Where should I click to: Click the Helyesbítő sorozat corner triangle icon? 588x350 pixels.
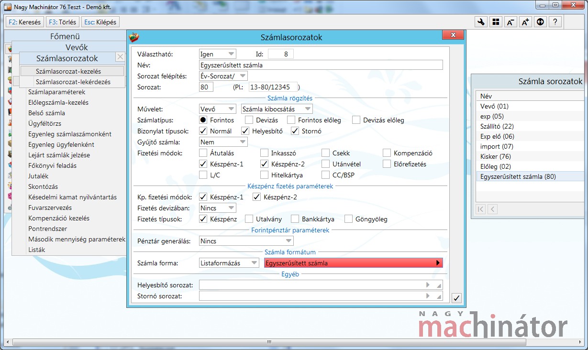pos(438,285)
